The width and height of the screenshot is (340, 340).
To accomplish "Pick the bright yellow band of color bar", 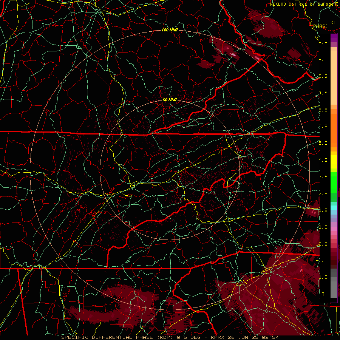I will click(334, 162).
